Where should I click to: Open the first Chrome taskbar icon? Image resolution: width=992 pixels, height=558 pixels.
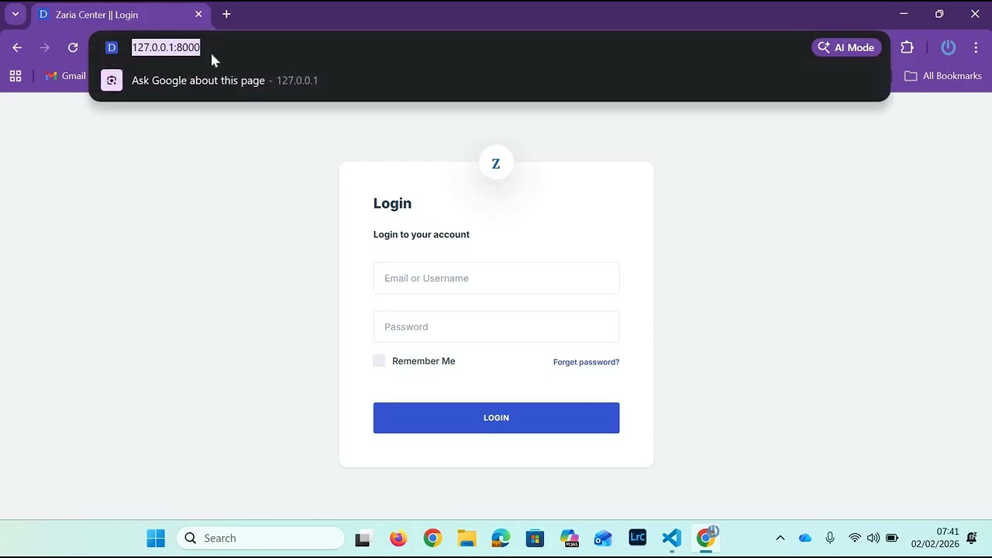(x=432, y=538)
